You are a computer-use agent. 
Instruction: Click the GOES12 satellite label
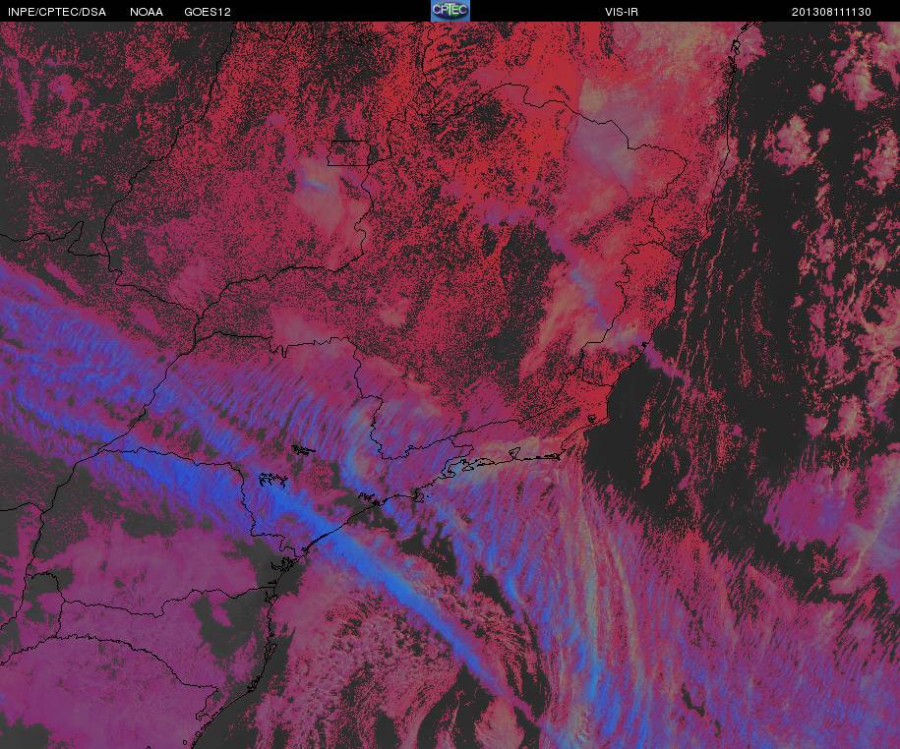click(x=208, y=12)
